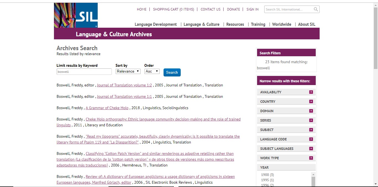This screenshot has height=187, width=378.
Task: Select year 1988 filter
Action: 267,175
